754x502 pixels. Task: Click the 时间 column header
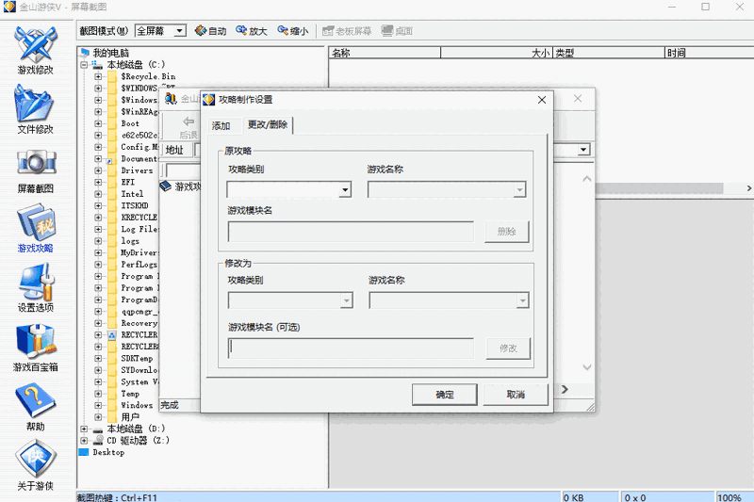coord(710,53)
